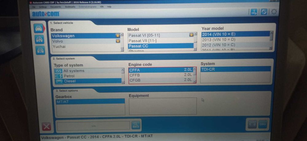The image size is (307, 141).
Task: Click Year model scrollbar thumb
Action: [271, 37]
